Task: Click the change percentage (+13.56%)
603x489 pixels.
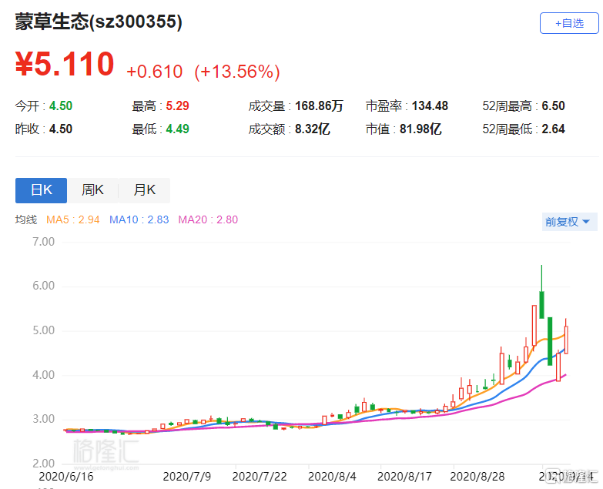Action: coord(237,72)
